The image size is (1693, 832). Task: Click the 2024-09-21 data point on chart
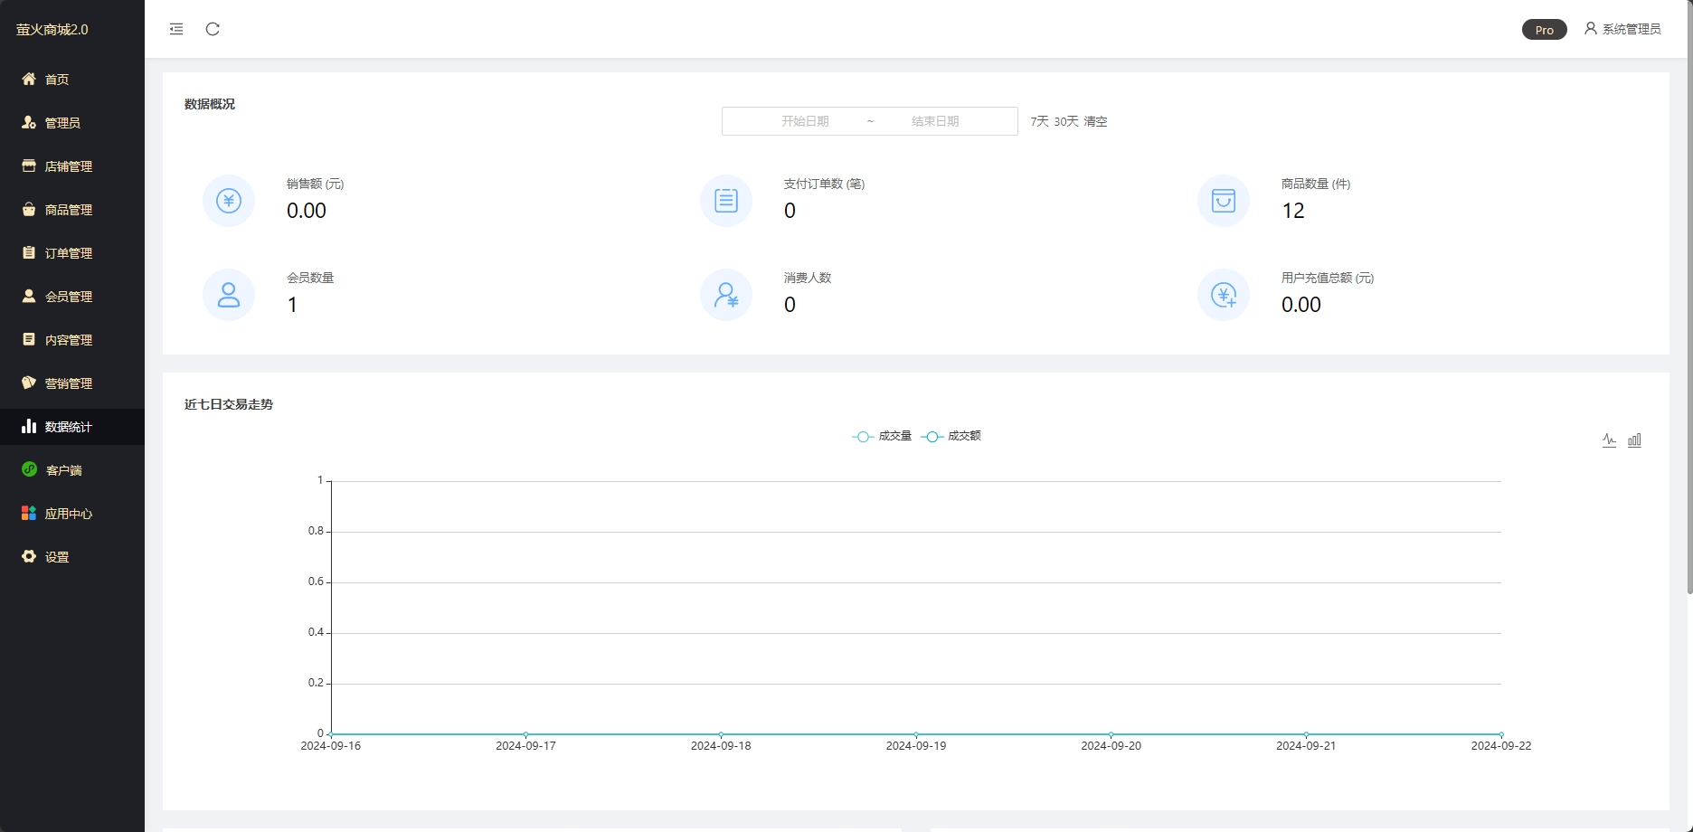pos(1306,734)
